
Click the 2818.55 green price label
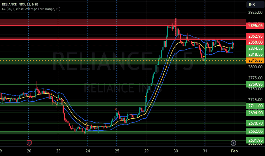pyautogui.click(x=255, y=54)
